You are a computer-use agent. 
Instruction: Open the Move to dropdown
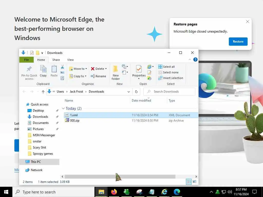click(78, 69)
